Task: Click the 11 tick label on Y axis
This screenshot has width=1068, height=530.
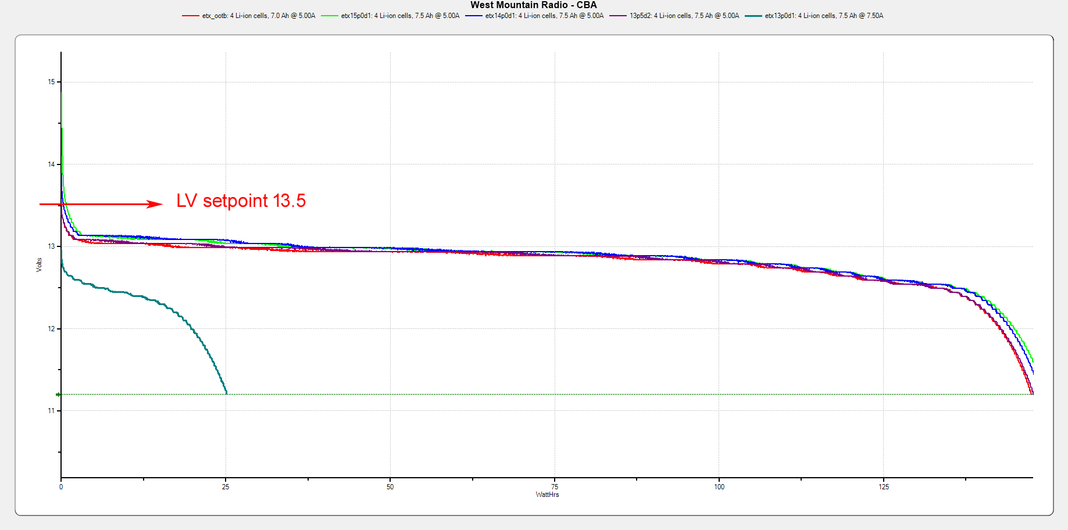Action: click(x=51, y=411)
